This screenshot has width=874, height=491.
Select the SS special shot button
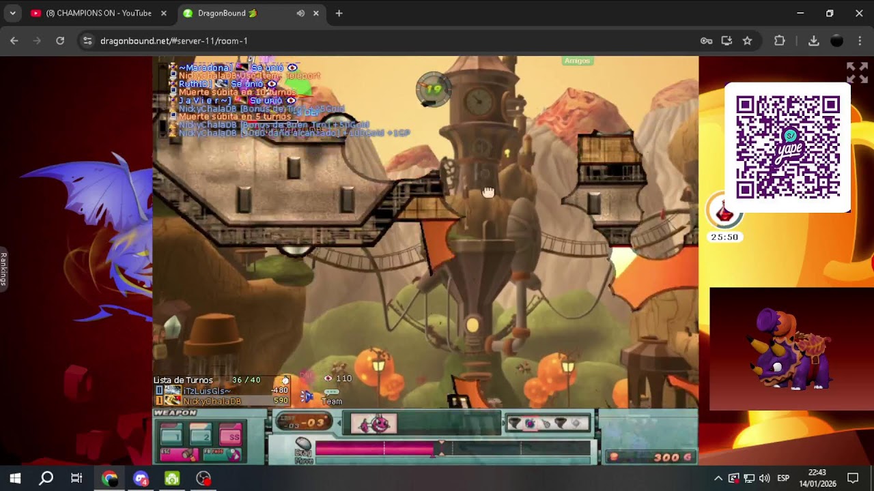pos(230,434)
